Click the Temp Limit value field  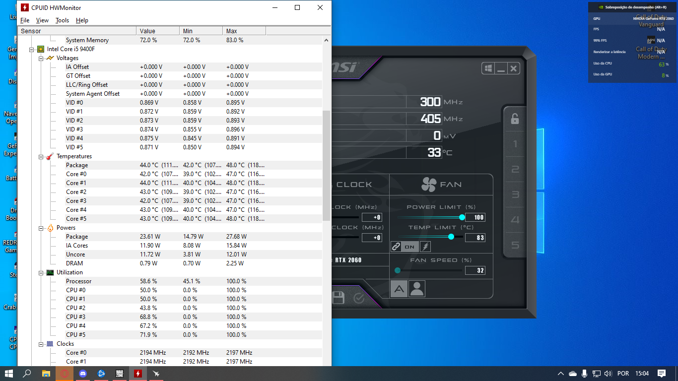point(475,238)
